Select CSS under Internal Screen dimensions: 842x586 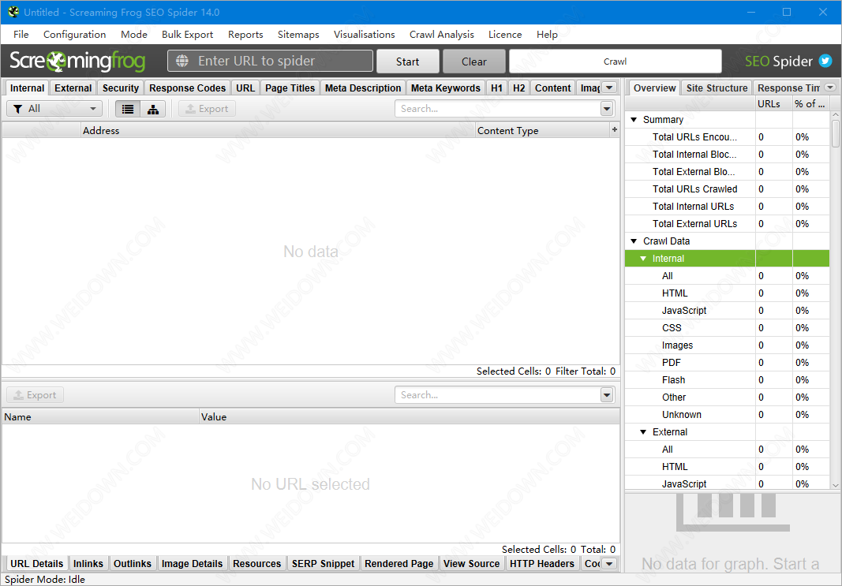coord(727,328)
